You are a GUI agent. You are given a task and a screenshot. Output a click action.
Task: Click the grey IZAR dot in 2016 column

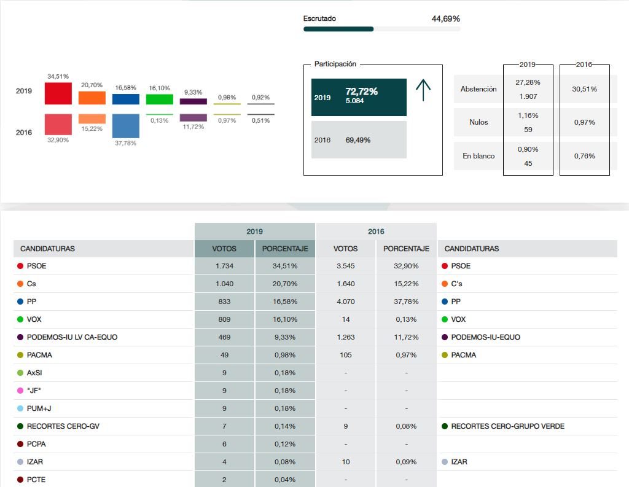coord(444,462)
